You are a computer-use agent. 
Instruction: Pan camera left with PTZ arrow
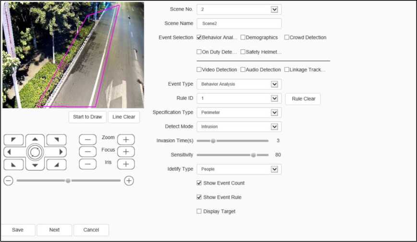(x=11, y=152)
